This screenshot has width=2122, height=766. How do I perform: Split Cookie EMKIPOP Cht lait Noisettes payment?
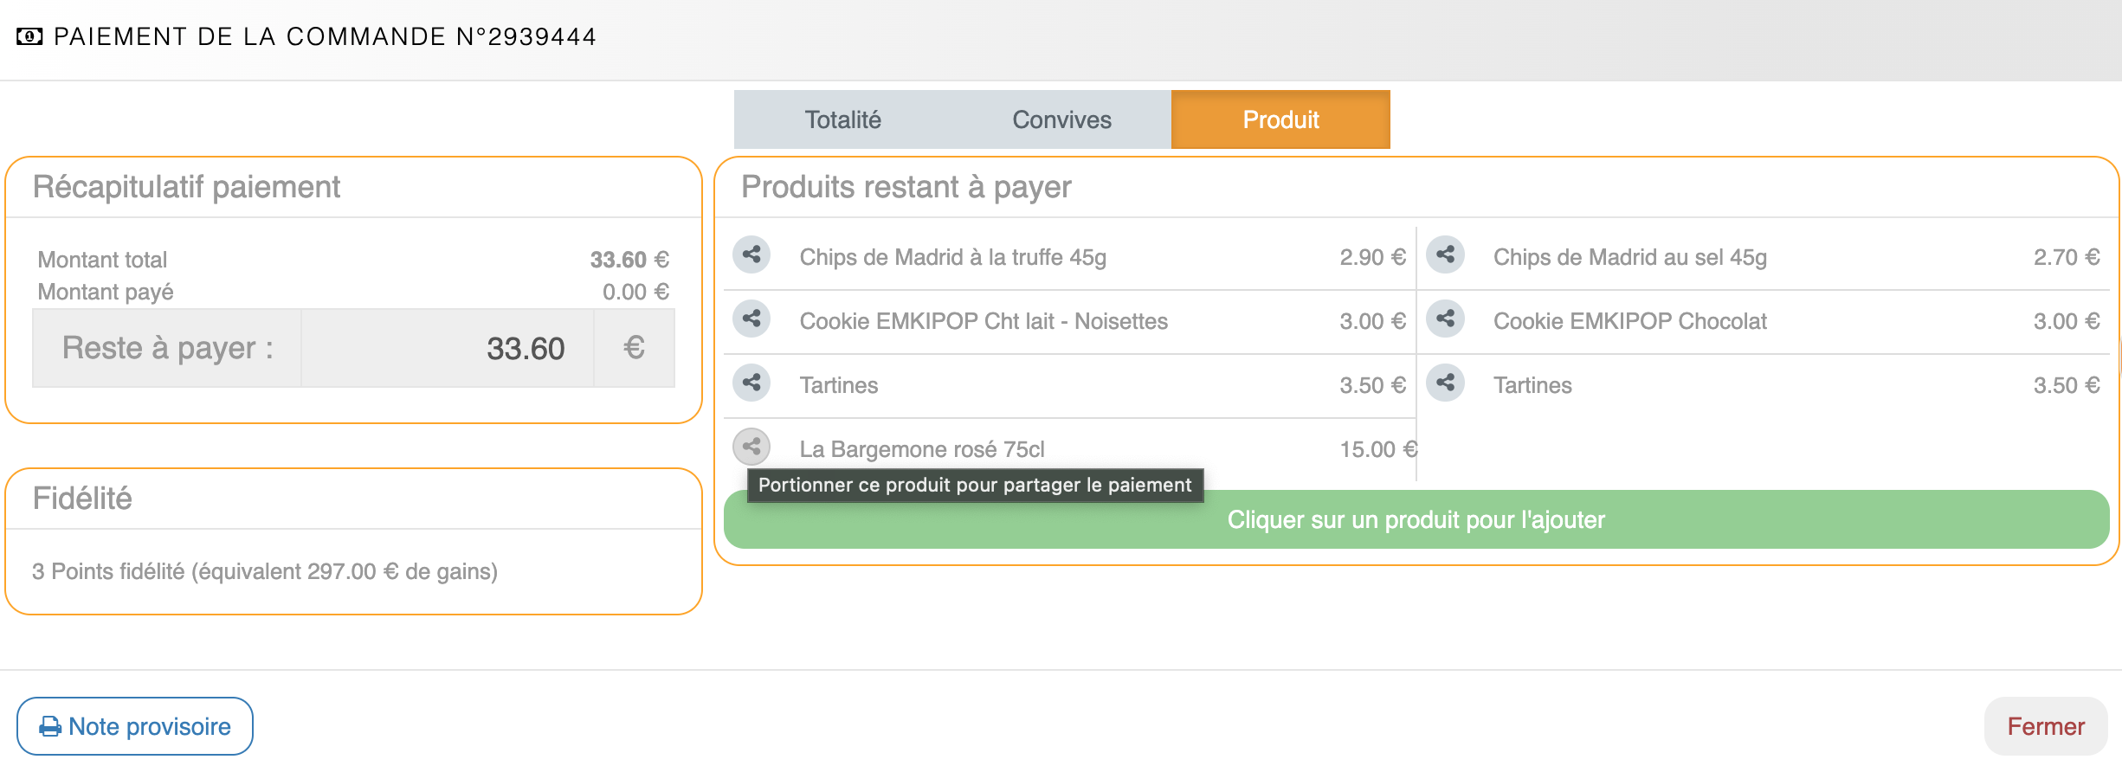point(751,319)
